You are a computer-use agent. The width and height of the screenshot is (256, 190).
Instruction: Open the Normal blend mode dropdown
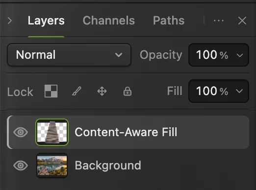tap(69, 55)
